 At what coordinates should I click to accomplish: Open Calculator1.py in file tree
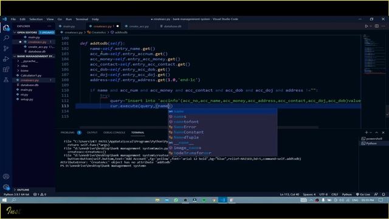pos(31,75)
